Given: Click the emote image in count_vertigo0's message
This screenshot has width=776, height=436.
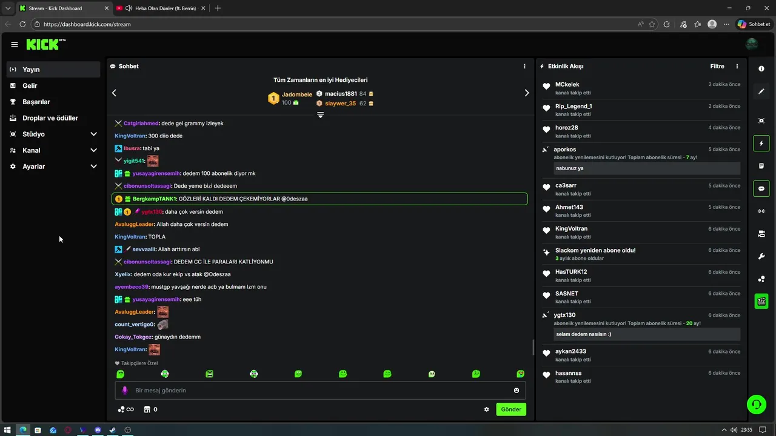Looking at the screenshot, I should 162,325.
